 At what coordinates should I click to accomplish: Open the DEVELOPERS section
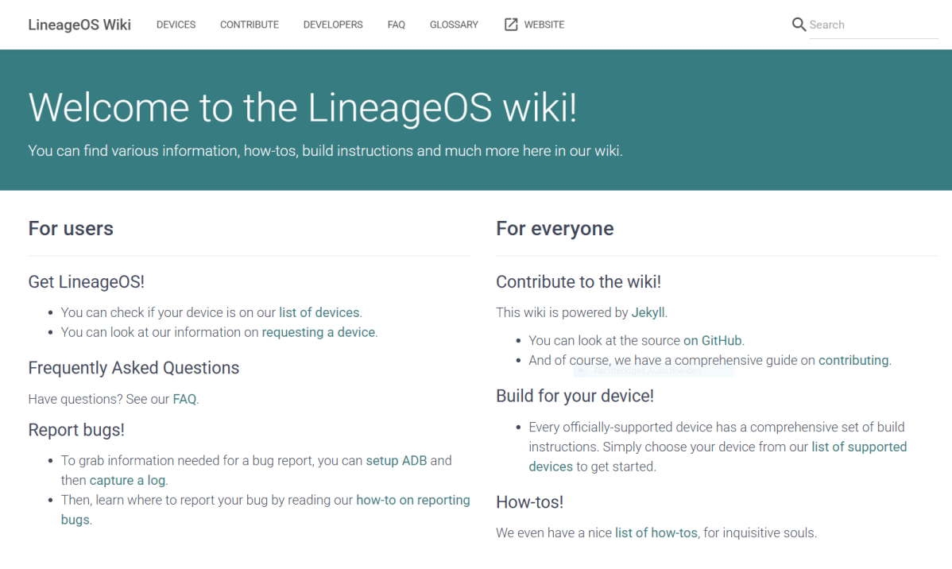coord(332,25)
